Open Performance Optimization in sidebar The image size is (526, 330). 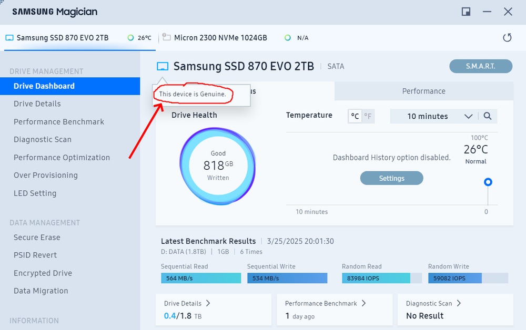point(70,158)
